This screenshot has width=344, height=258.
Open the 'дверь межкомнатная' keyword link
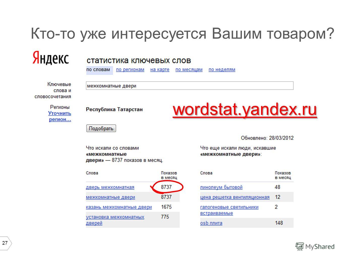coord(110,187)
